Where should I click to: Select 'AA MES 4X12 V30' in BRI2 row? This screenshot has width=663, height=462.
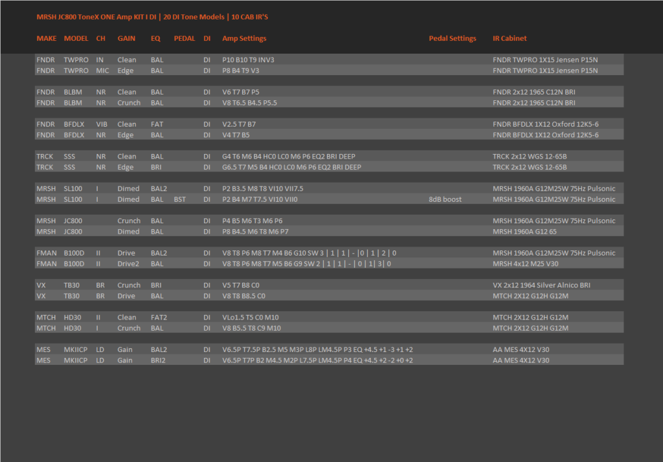pos(521,360)
